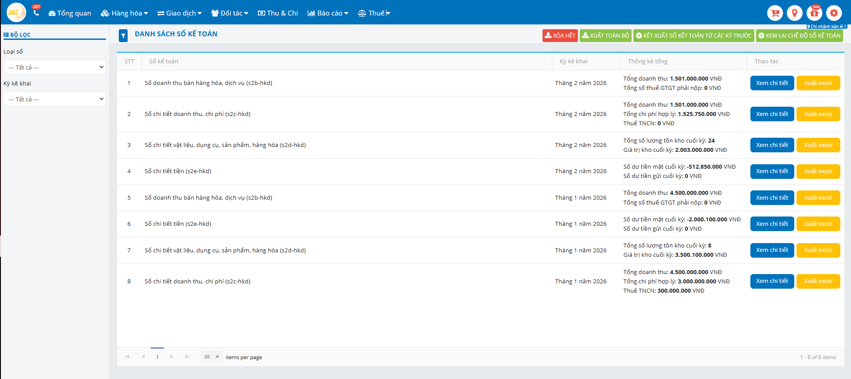Viewport: 851px width, 379px height.
Task: View details of row 1 ledger
Action: tap(772, 83)
